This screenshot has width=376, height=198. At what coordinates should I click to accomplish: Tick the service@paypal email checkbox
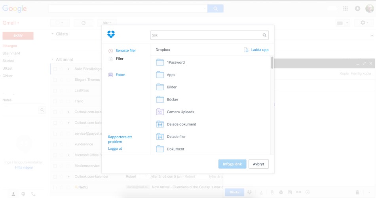pos(55,133)
